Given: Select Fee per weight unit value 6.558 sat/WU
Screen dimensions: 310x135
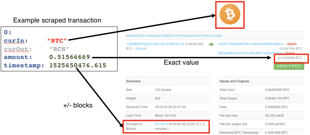Looking at the screenshot, I should point(275,124).
